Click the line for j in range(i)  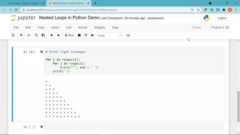click(69, 63)
